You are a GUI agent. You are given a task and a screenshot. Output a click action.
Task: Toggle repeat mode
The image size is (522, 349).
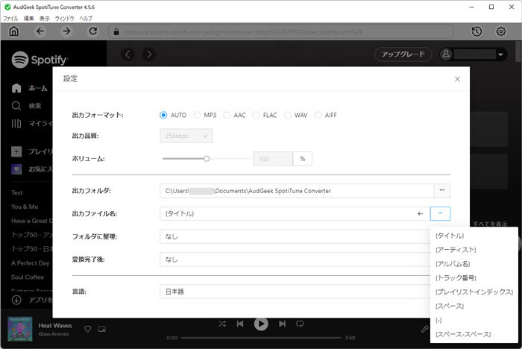tap(300, 324)
